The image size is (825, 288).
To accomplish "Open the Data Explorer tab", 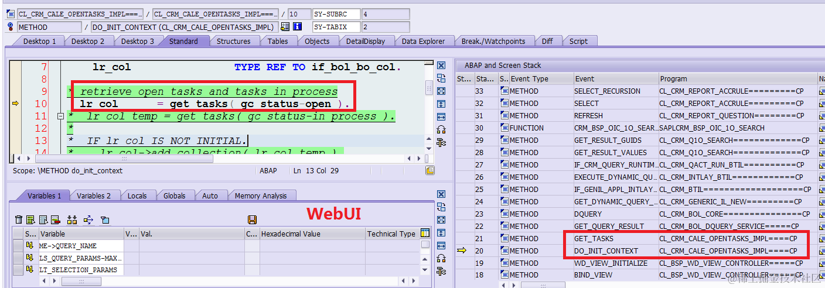I will 423,41.
